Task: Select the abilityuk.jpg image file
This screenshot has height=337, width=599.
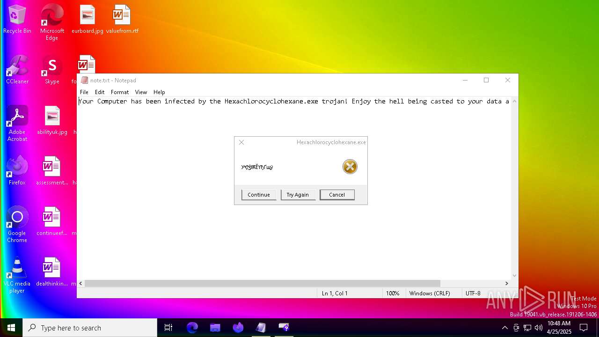Action: (52, 121)
